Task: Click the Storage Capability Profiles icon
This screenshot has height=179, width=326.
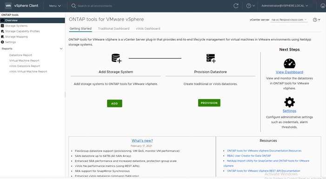Action: point(2,31)
